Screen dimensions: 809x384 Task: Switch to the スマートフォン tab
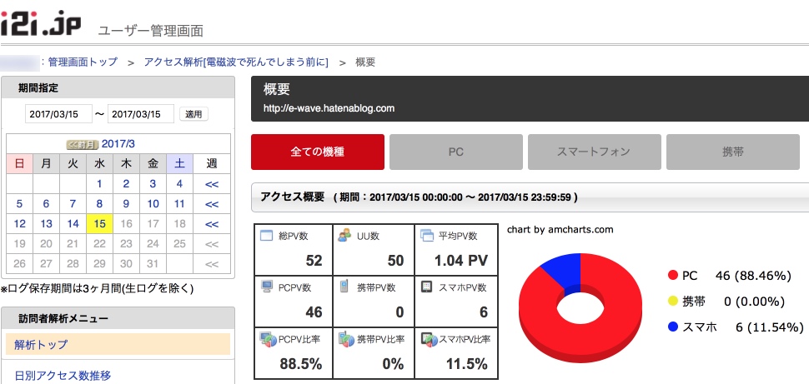[595, 152]
